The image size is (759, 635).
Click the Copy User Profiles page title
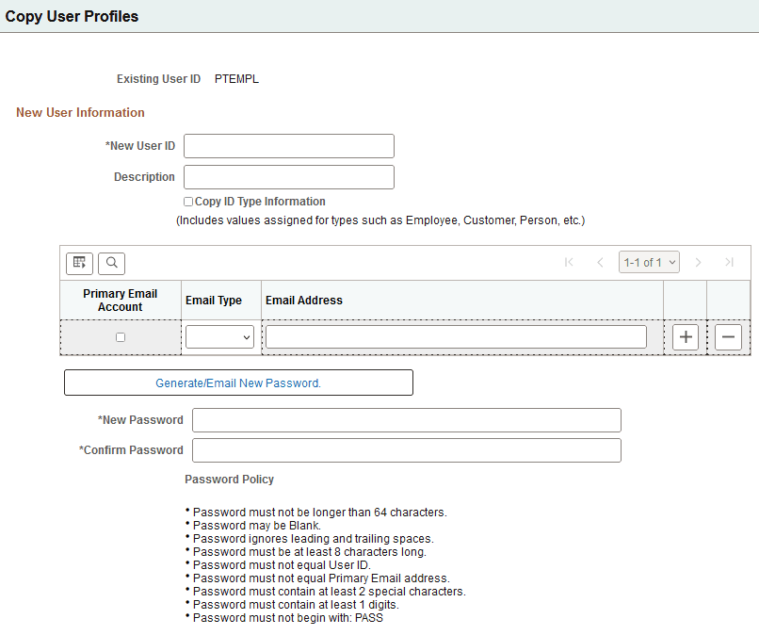click(72, 16)
